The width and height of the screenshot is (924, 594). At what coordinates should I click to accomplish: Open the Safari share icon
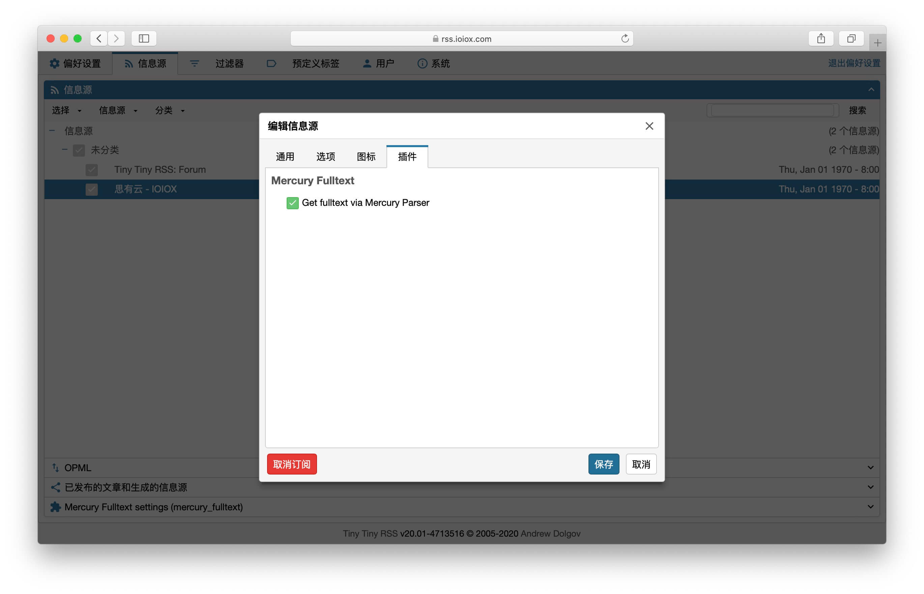pos(821,38)
